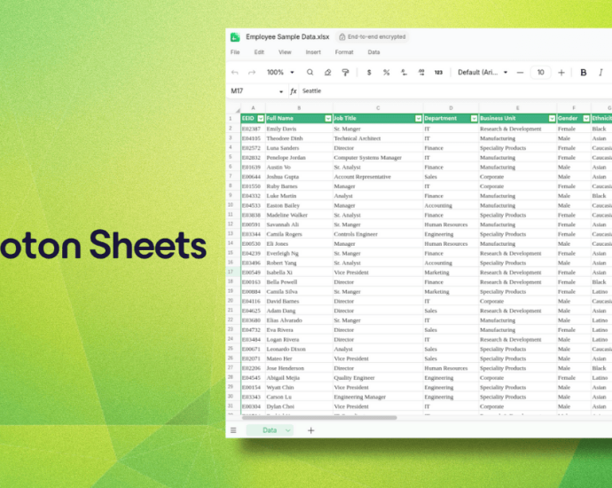The height and width of the screenshot is (488, 612).
Task: Open the View menu
Action: point(285,52)
